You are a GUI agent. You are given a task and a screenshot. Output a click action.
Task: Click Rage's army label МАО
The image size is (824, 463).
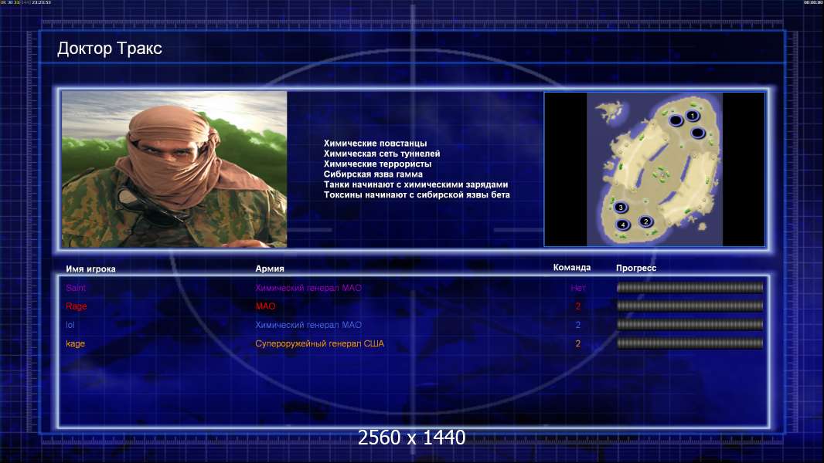tap(265, 306)
